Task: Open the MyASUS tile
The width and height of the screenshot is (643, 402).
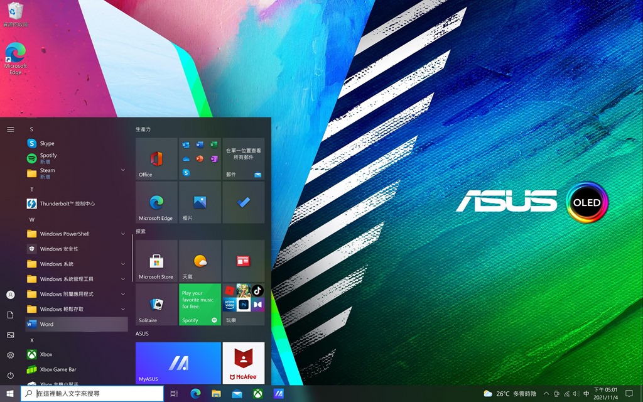Action: pyautogui.click(x=178, y=363)
